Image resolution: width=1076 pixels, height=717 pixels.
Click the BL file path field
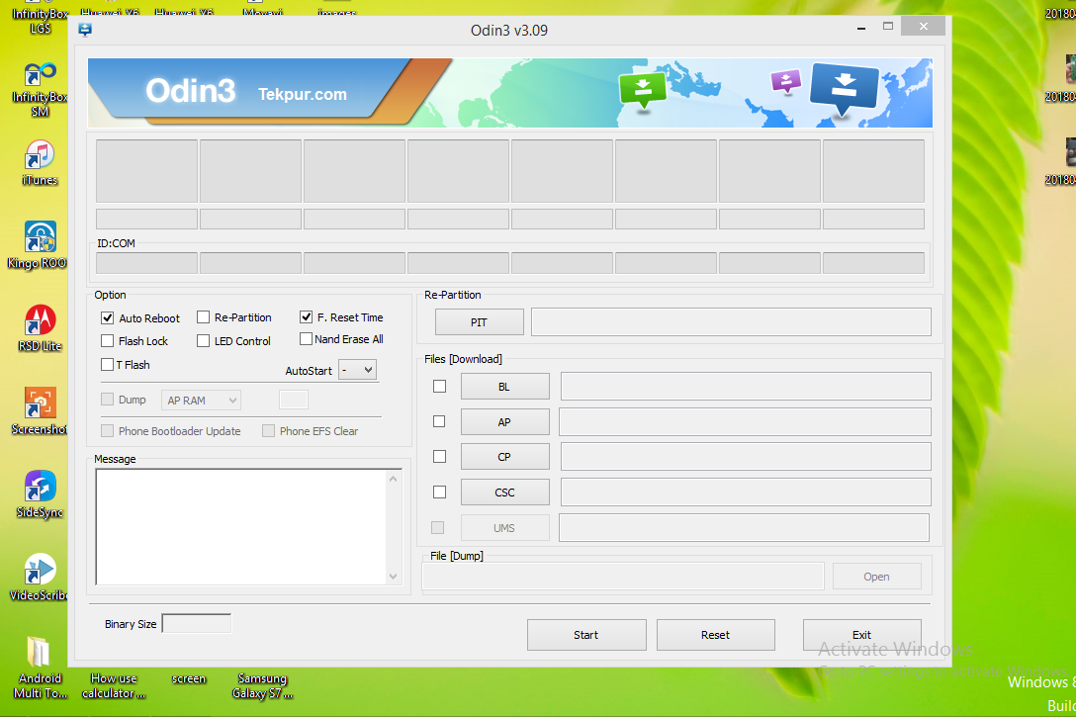point(746,387)
